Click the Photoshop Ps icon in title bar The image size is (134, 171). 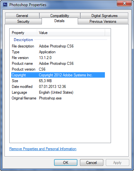pos(5,5)
